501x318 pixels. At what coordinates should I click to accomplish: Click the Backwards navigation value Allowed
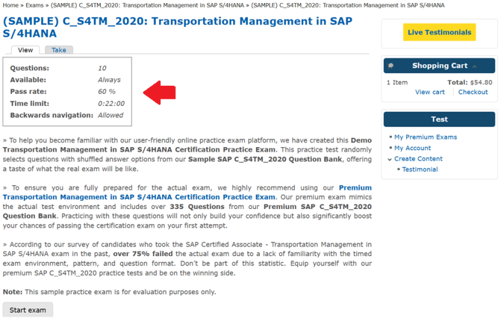point(110,115)
